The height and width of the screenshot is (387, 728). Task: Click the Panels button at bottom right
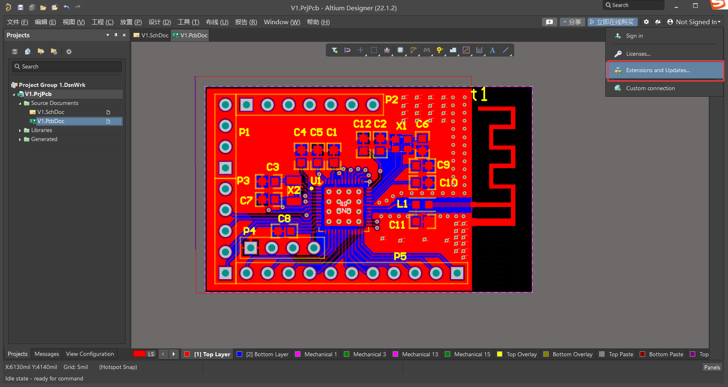pos(712,367)
